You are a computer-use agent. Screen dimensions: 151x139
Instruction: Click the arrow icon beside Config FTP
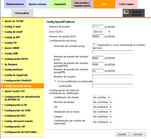pos(3,42)
